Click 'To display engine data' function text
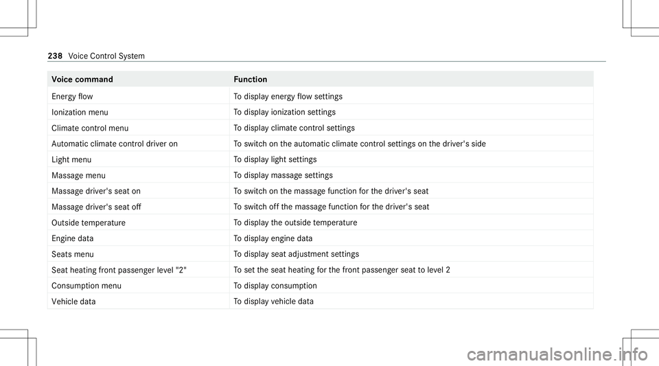The image size is (659, 366). click(x=273, y=238)
